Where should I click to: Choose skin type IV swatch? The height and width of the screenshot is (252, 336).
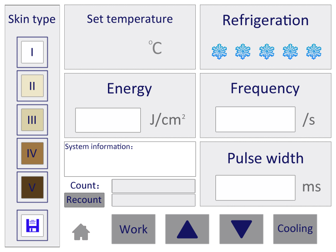32,153
